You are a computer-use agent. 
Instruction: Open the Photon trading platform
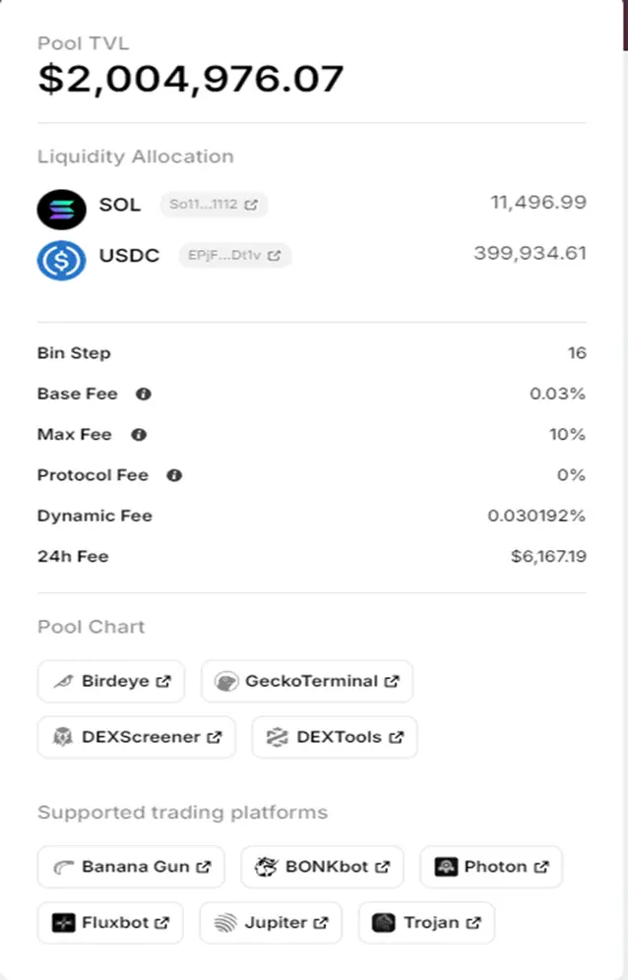point(491,867)
